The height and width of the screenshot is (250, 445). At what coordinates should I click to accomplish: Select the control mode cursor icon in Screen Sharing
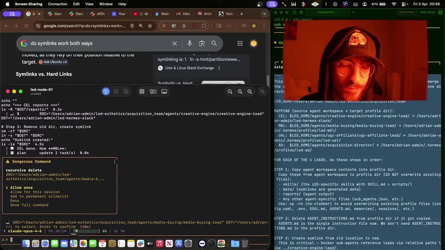click(106, 91)
